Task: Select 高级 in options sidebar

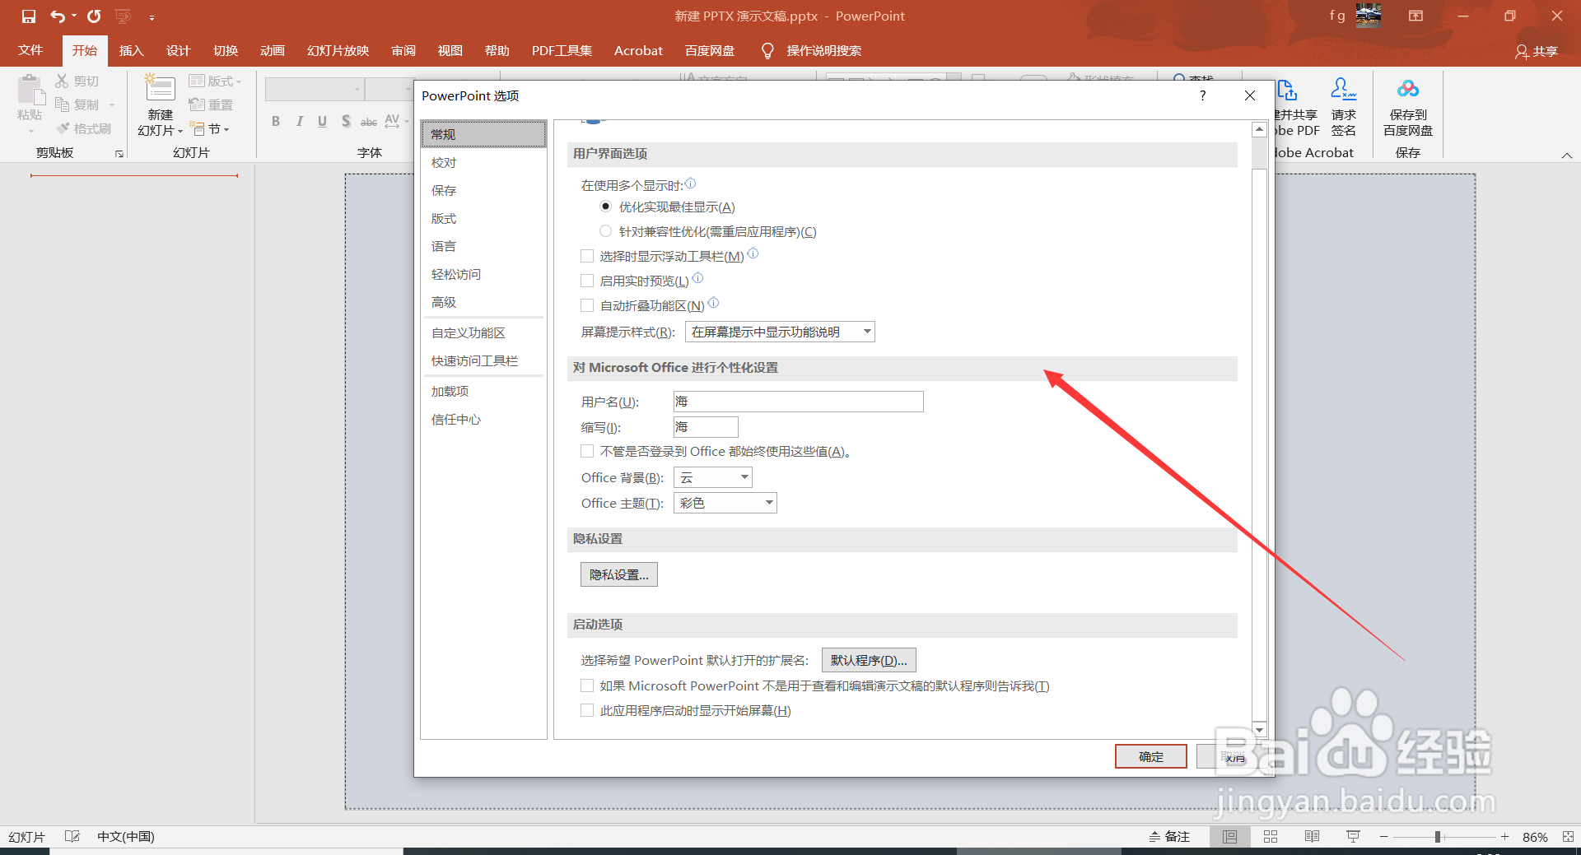Action: tap(483, 303)
